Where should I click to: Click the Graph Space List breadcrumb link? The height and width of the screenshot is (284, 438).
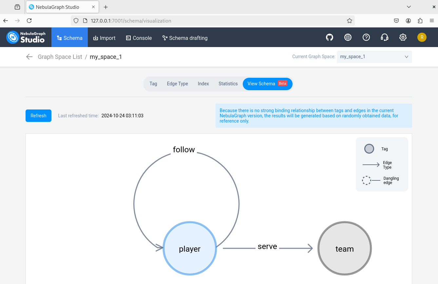(x=60, y=57)
